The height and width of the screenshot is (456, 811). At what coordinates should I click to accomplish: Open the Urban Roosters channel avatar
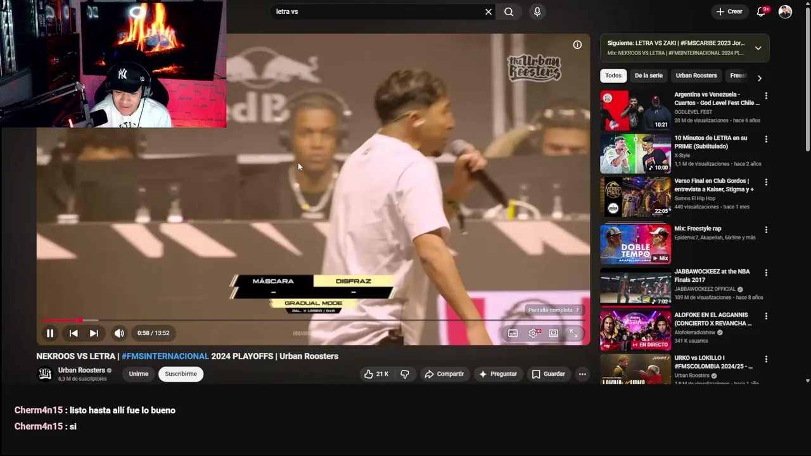tap(45, 374)
